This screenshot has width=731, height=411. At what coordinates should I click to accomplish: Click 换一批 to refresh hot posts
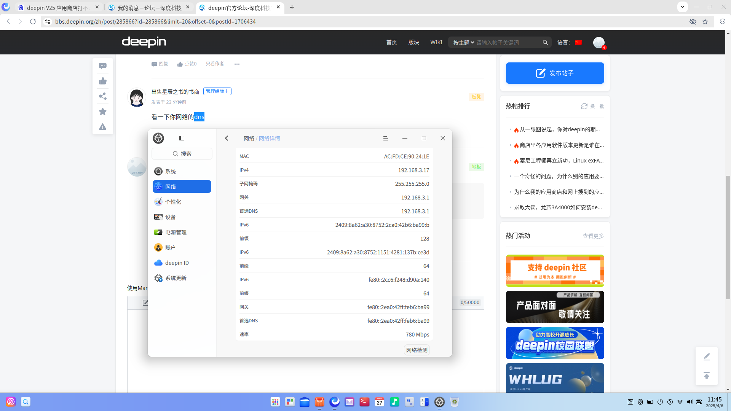pos(592,106)
